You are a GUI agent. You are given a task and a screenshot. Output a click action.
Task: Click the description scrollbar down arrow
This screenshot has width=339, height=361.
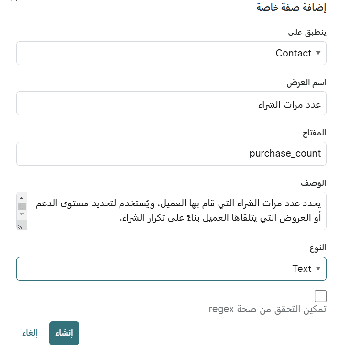click(22, 214)
